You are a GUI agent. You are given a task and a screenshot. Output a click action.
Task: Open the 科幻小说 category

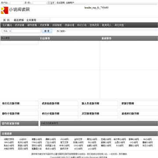82,25
